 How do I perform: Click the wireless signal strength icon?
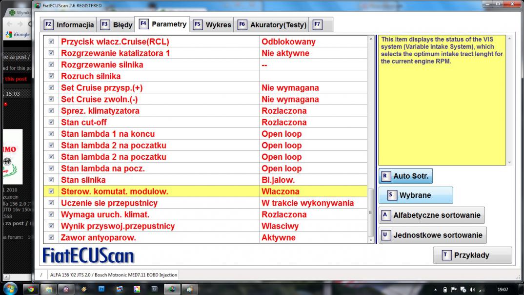point(481,290)
